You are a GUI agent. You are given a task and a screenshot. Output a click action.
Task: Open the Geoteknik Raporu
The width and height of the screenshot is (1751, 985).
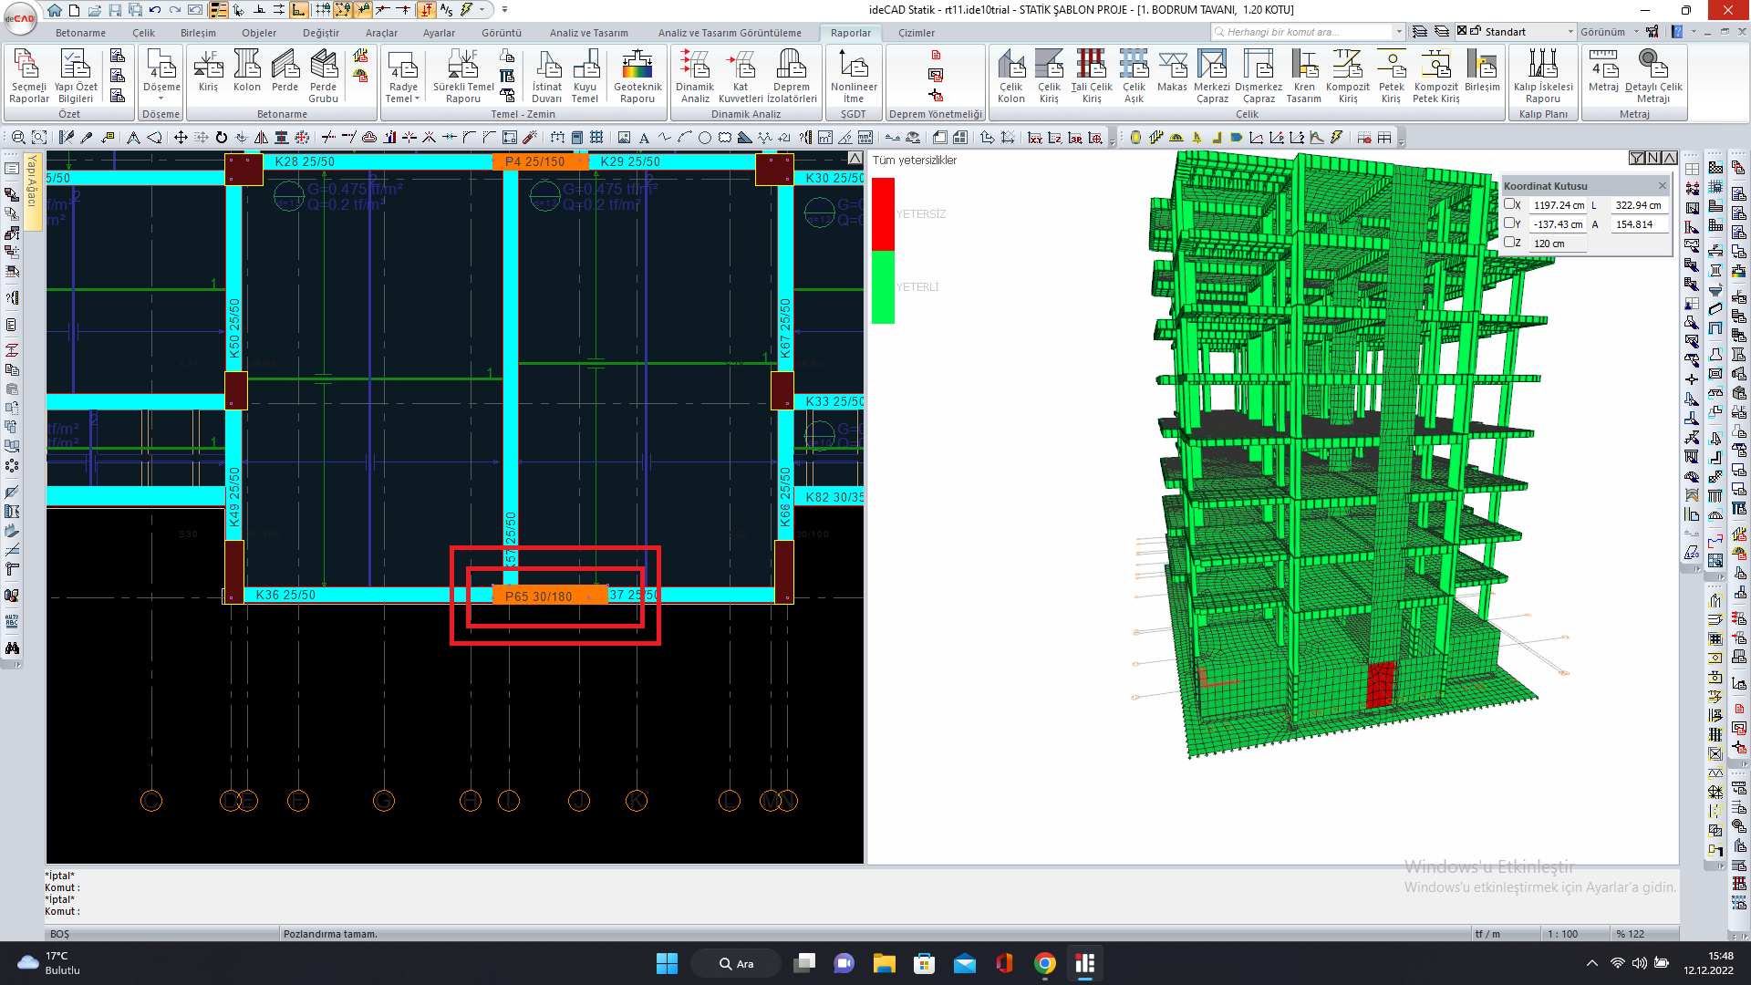coord(637,77)
